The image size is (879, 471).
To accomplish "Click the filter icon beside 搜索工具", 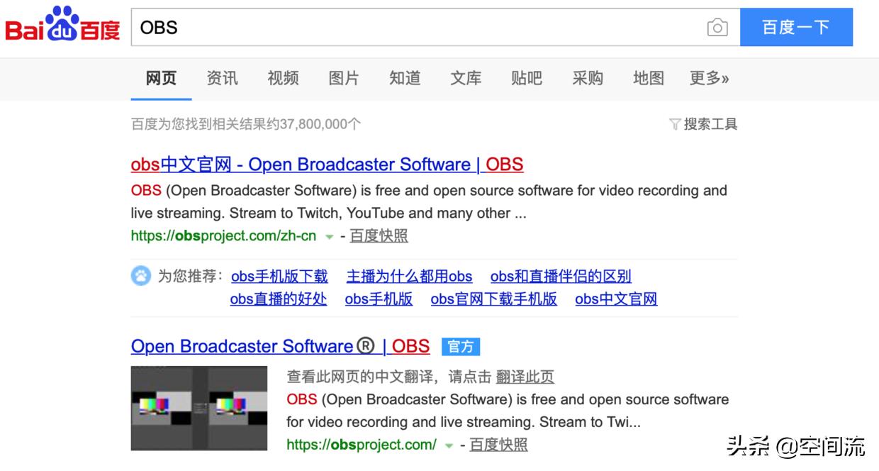I will pos(675,124).
